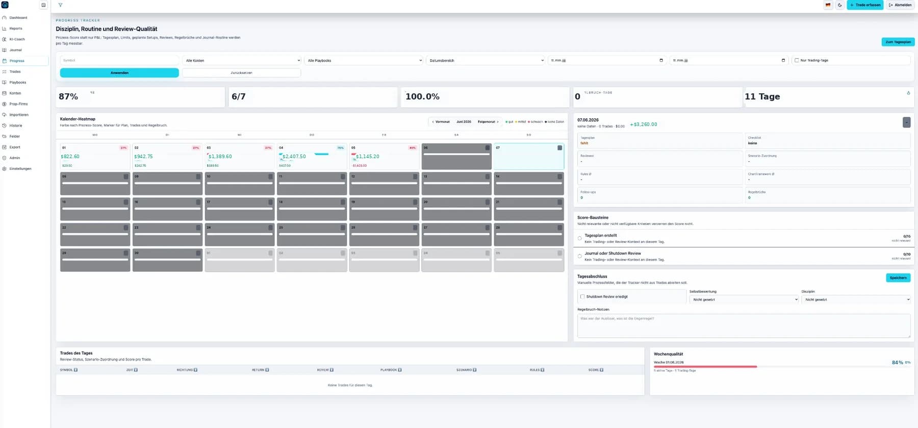The height and width of the screenshot is (428, 918).
Task: Sort by the SYMBOL column icon
Action: tap(76, 370)
